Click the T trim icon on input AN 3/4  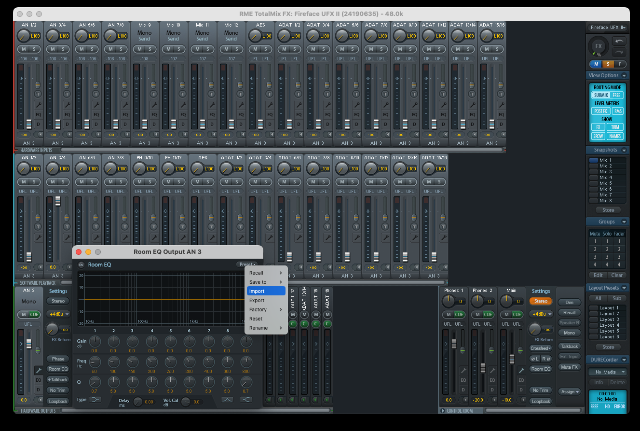pos(67,94)
